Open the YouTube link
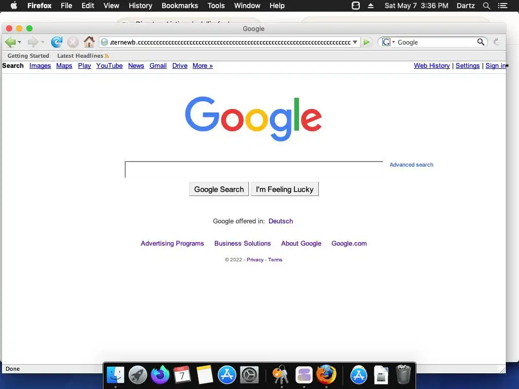The height and width of the screenshot is (389, 519). [109, 65]
